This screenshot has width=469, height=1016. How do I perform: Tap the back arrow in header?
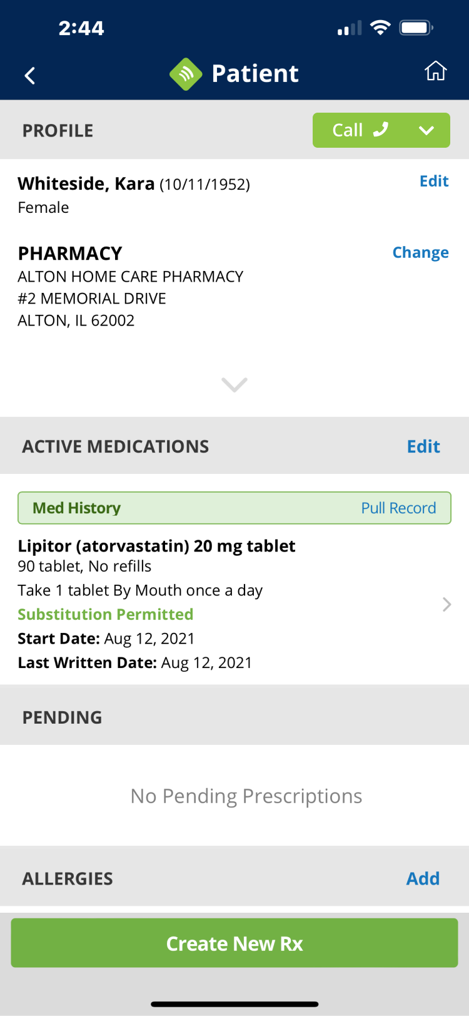[x=30, y=76]
